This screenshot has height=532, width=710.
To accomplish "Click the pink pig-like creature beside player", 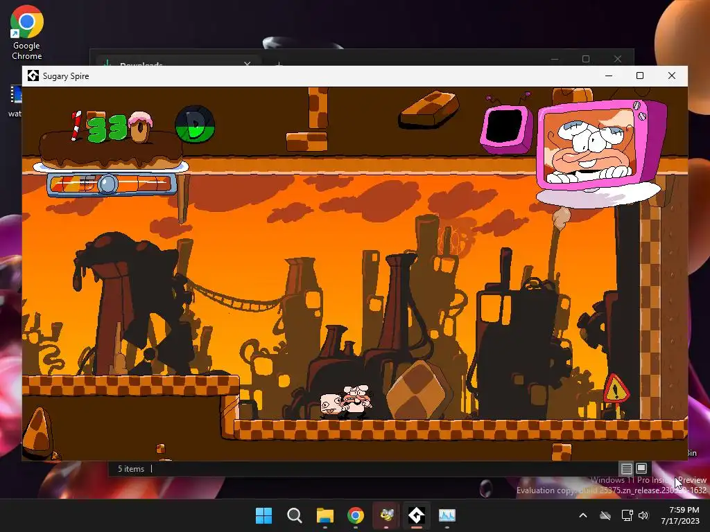I will click(x=331, y=404).
